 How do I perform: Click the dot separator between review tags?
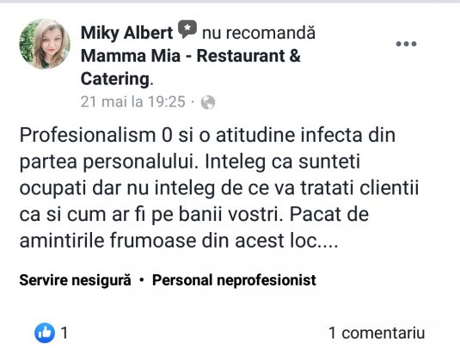tap(142, 280)
